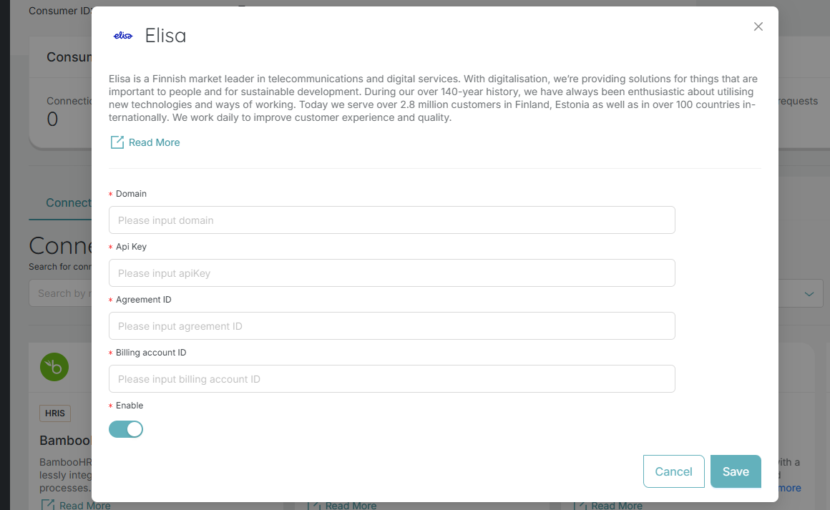This screenshot has width=830, height=510.
Task: Click the Elisa logo in the dialog header
Action: pyautogui.click(x=123, y=36)
